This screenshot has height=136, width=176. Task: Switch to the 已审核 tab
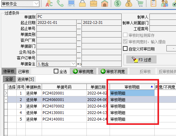[x=24, y=71]
